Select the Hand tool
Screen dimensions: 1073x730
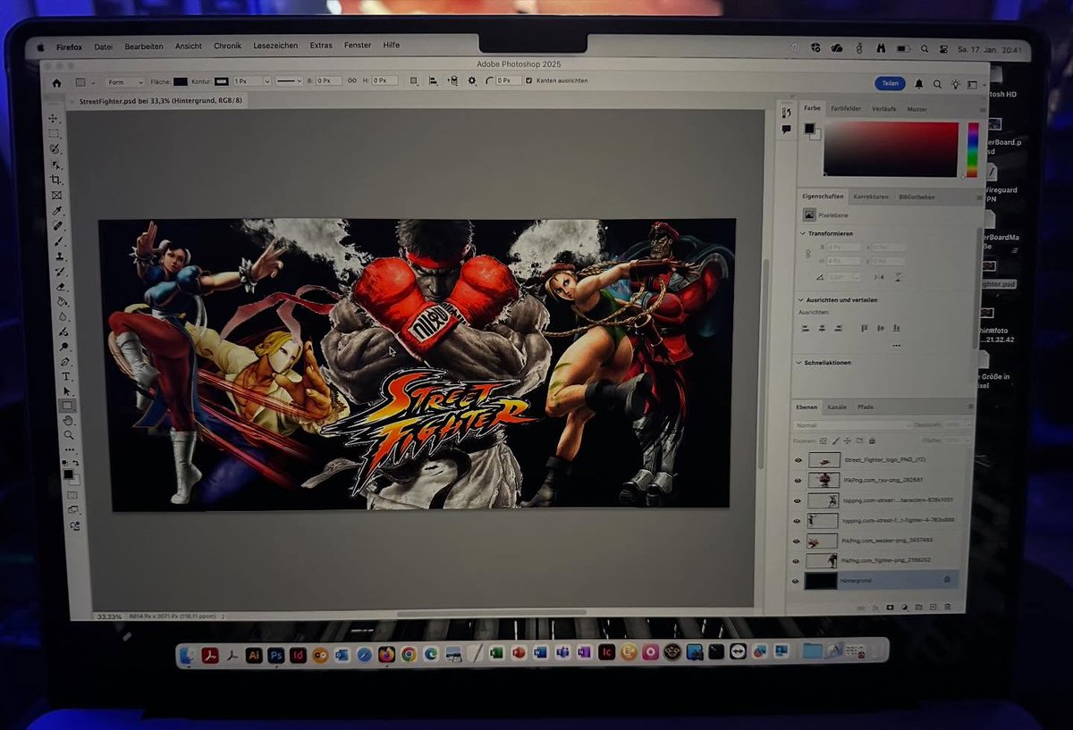pos(68,420)
